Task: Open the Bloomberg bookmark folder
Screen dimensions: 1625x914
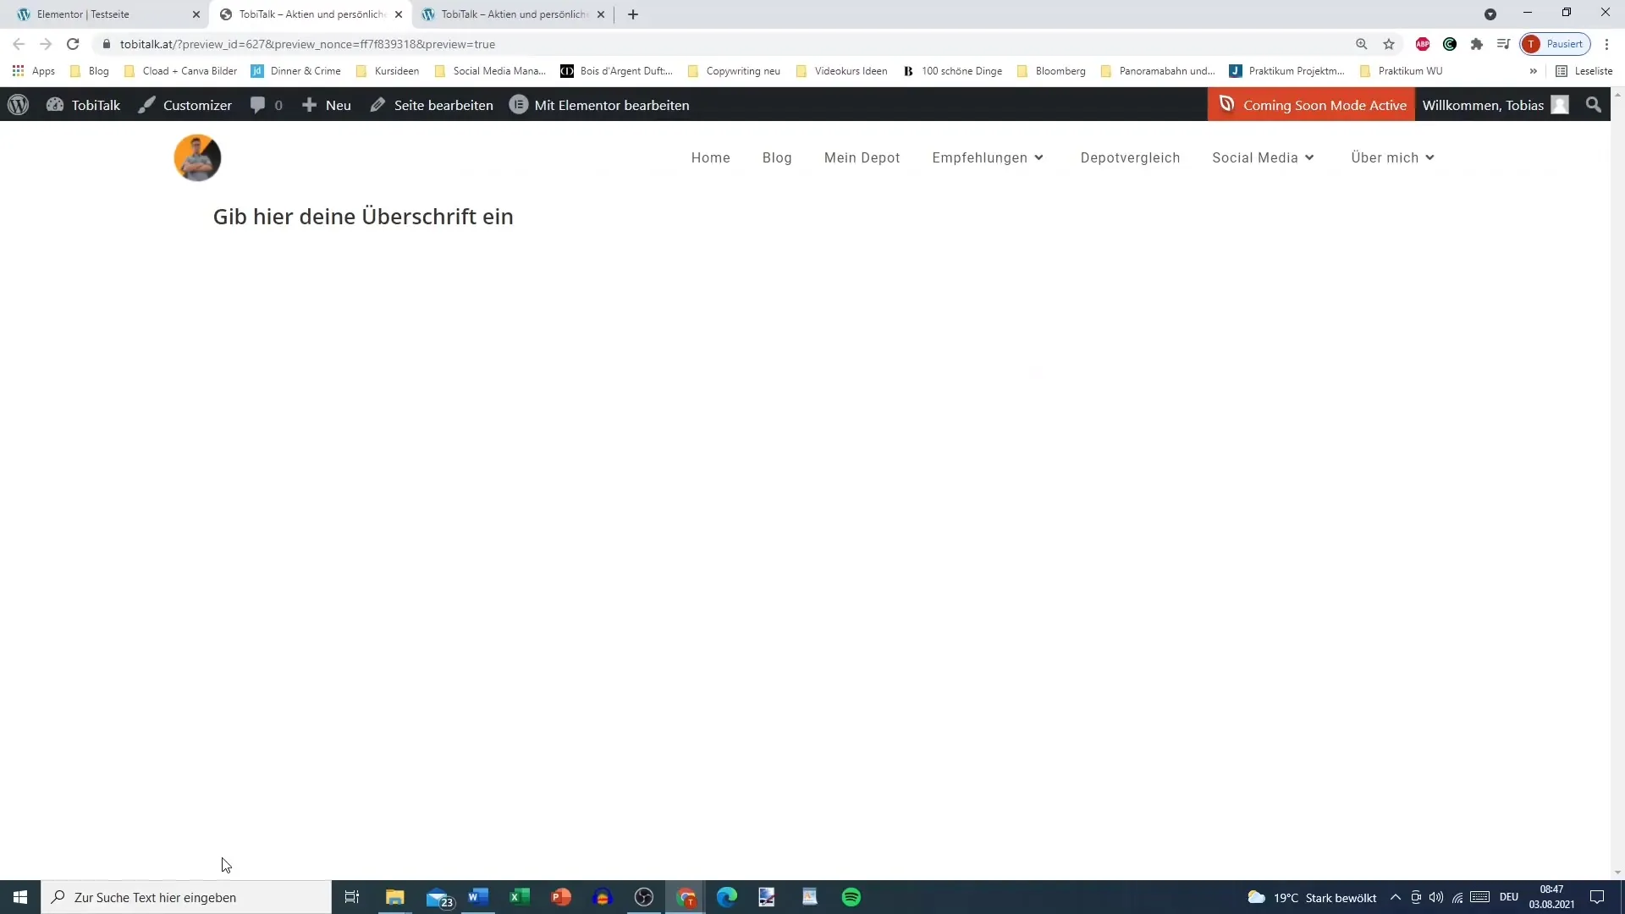Action: pos(1051,71)
